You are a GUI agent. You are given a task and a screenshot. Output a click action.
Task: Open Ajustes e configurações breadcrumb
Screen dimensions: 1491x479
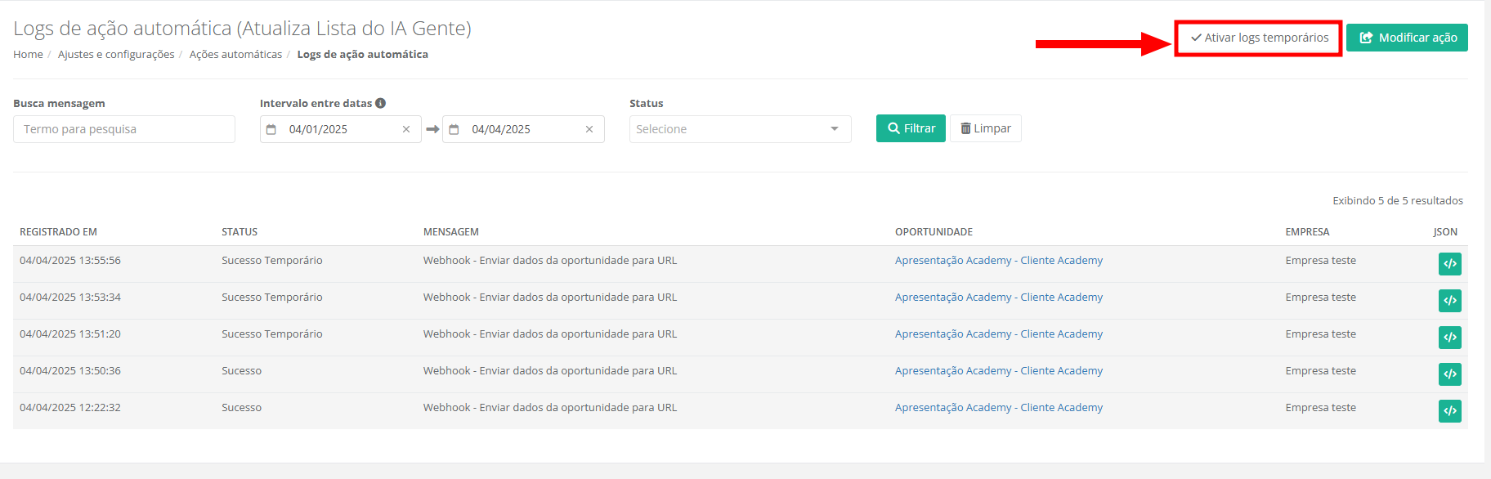(116, 54)
